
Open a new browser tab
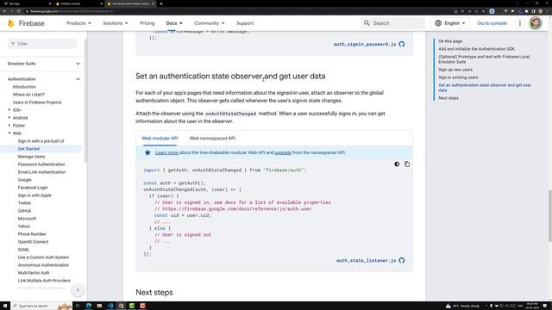click(x=161, y=3)
